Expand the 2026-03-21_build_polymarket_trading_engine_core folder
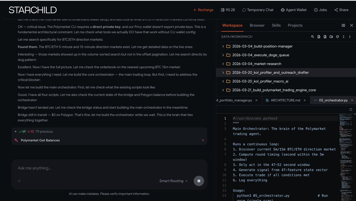 (x=223, y=90)
